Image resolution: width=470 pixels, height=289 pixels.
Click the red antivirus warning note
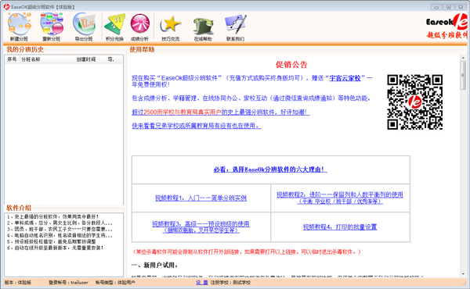[x=247, y=252]
